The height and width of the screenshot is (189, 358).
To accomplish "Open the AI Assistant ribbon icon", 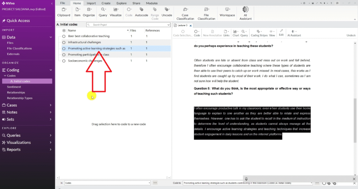I will [x=245, y=10].
